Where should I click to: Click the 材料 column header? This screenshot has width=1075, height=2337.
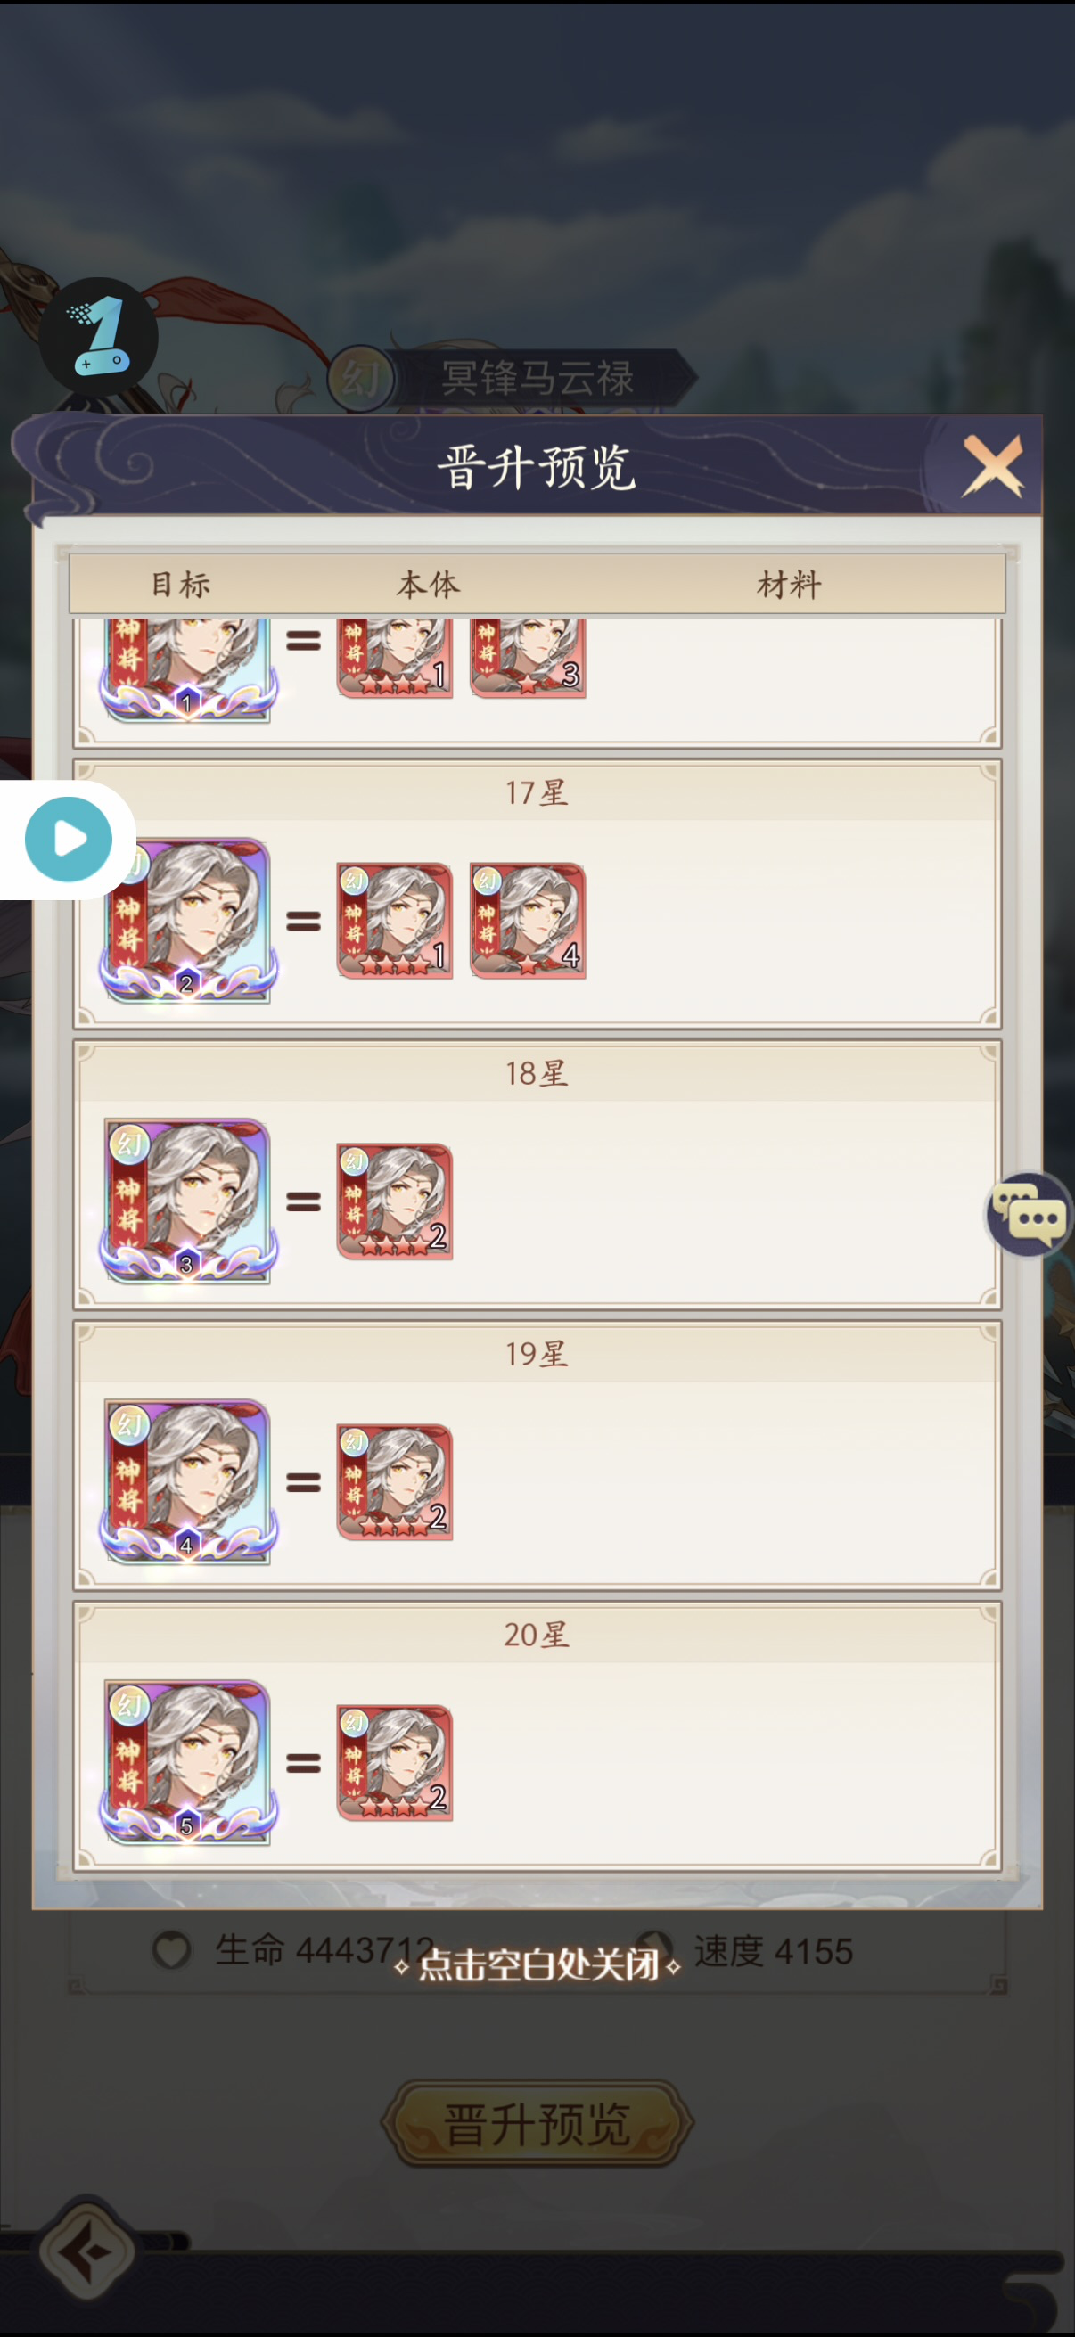point(789,585)
